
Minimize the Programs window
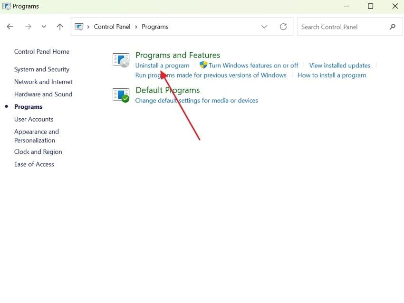346,6
